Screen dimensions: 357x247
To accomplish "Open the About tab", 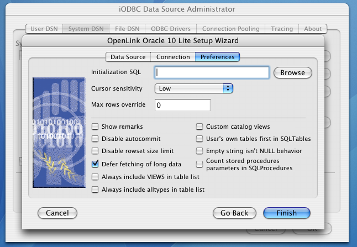I will [x=313, y=29].
